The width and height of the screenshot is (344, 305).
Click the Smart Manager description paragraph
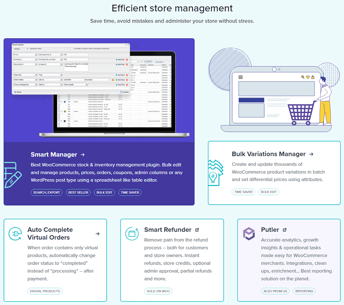pyautogui.click(x=107, y=172)
